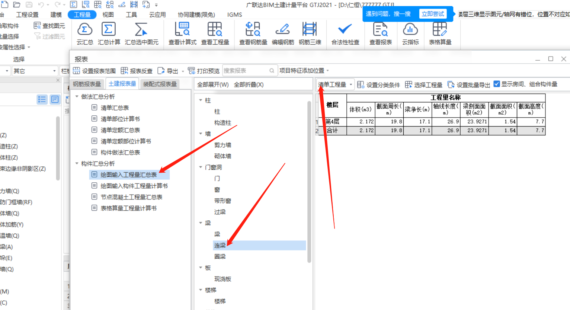
Task: Click 选择工程量 quantity selector
Action: point(424,85)
